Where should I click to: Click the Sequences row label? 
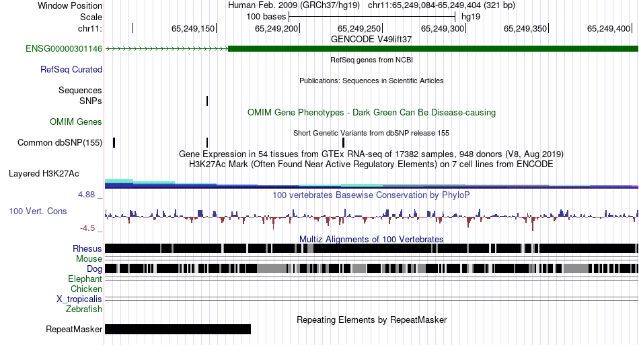pyautogui.click(x=80, y=91)
